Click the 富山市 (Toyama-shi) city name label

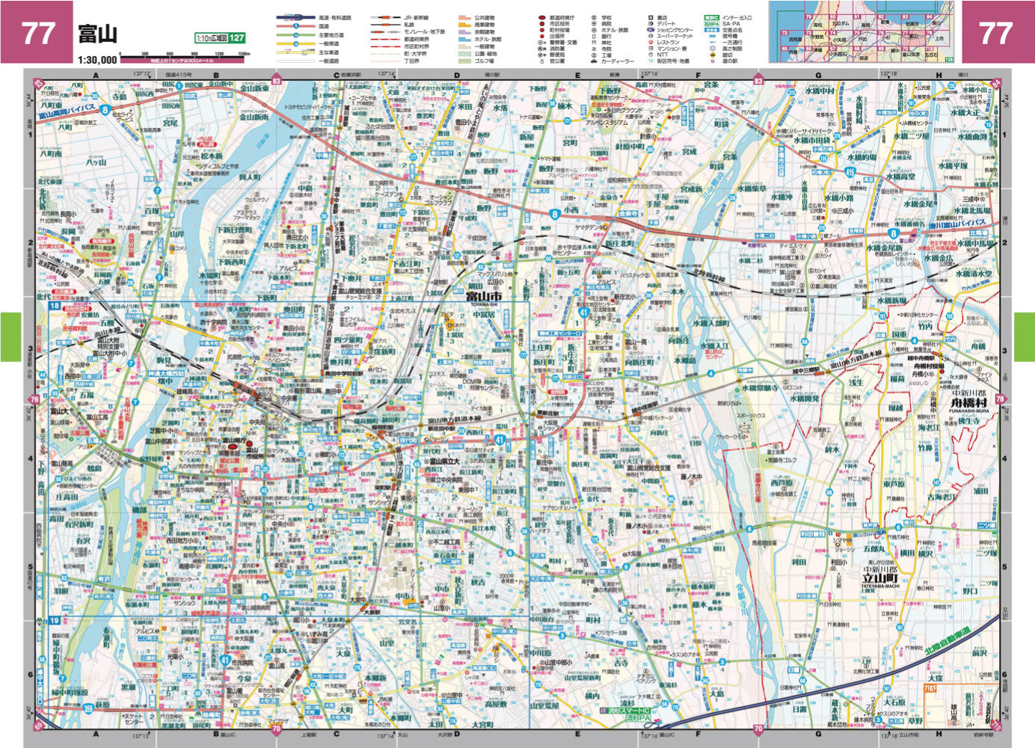(485, 295)
